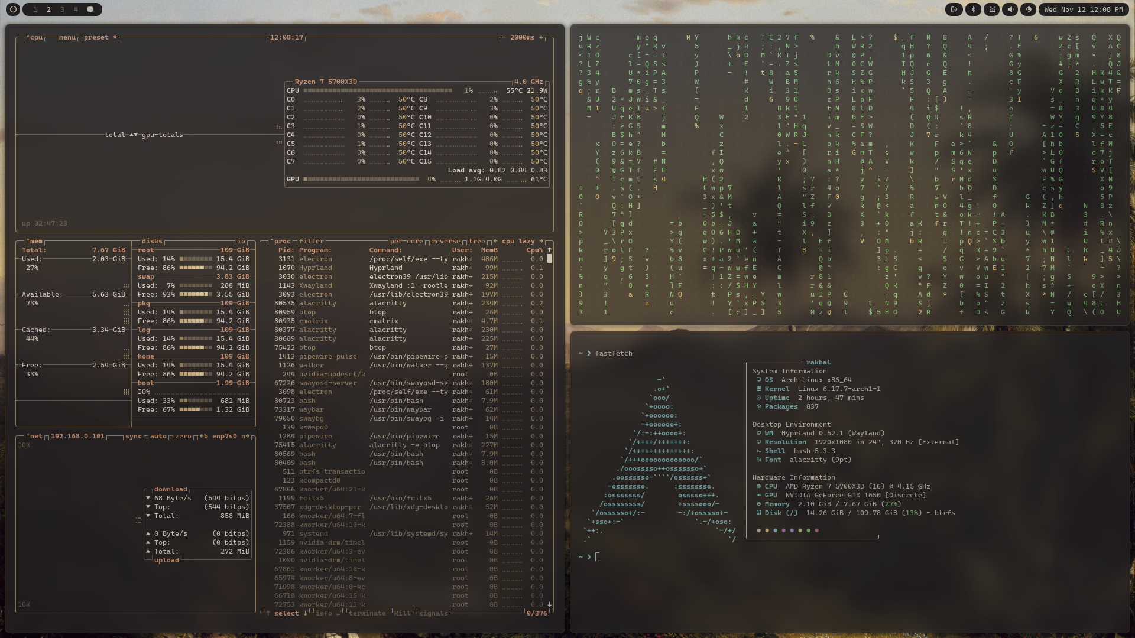Screen dimensions: 1135x638
Task: Toggle auto scaling in the net panel
Action: tap(158, 437)
